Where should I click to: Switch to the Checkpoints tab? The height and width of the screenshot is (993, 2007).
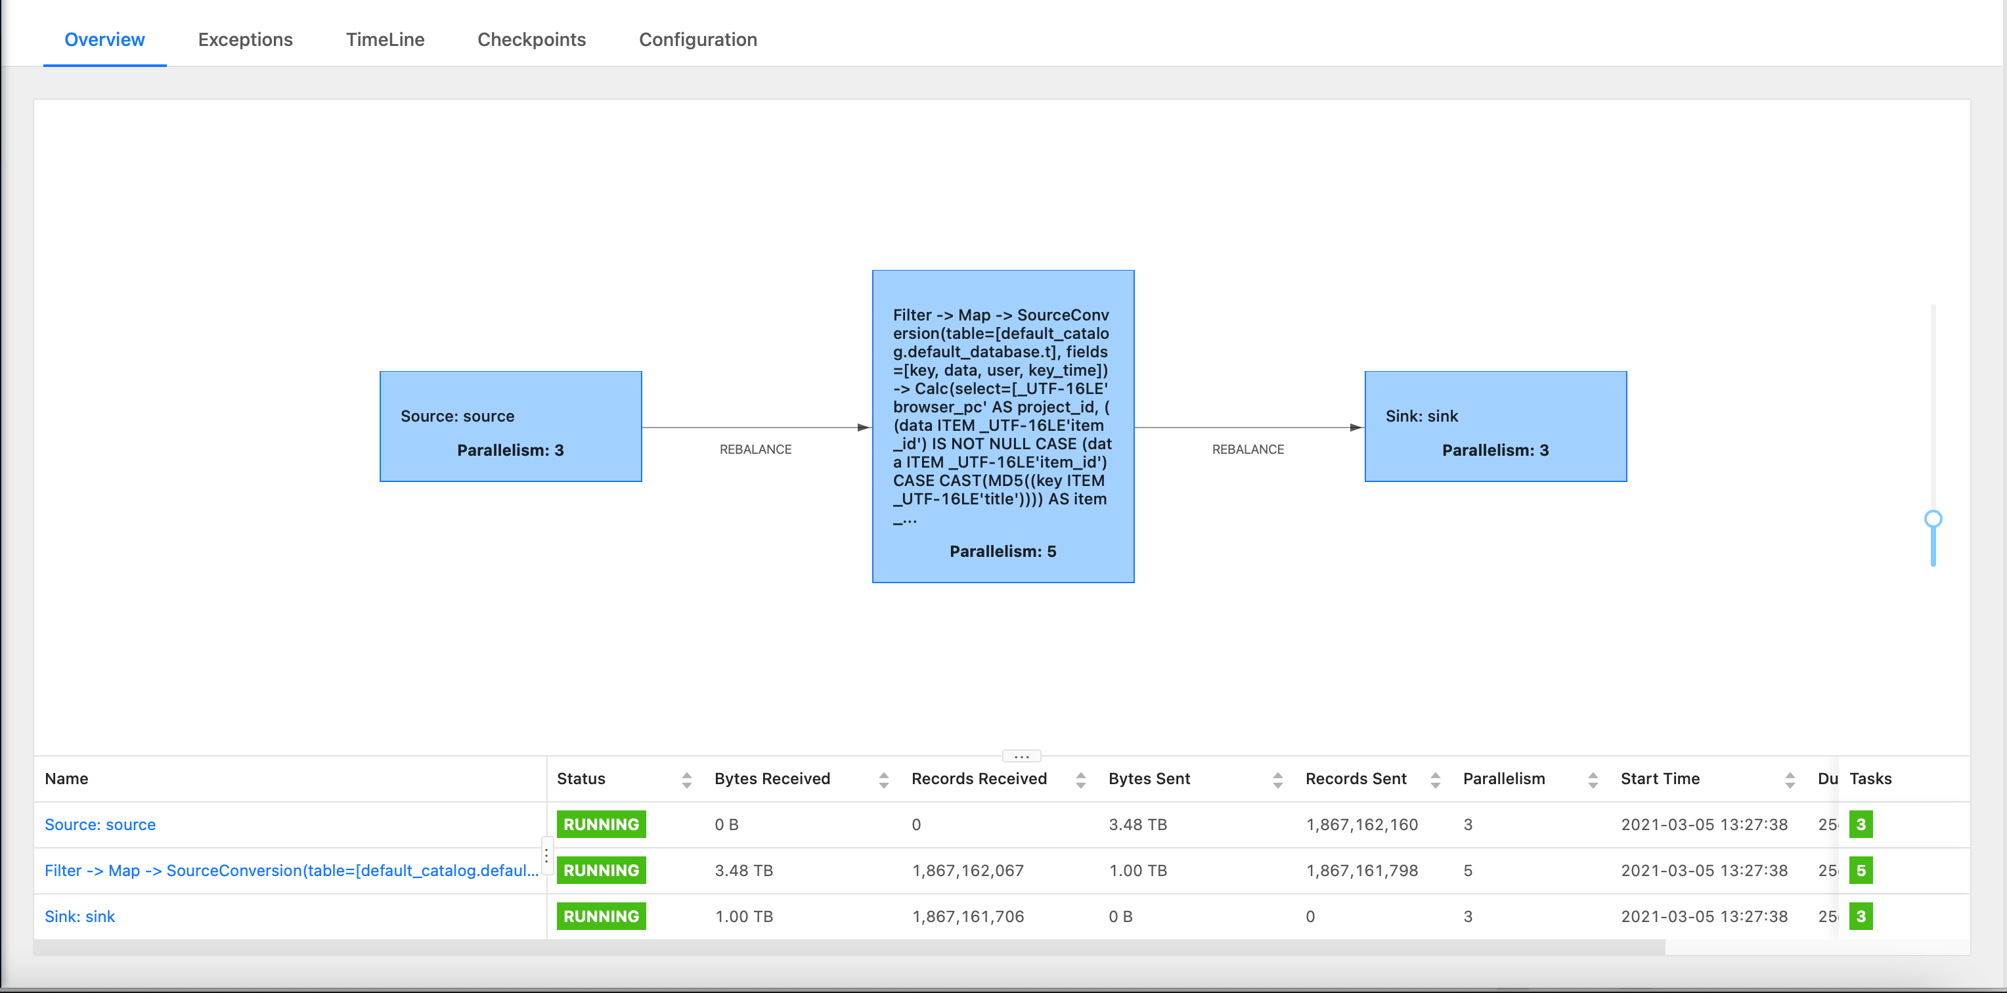coord(531,39)
